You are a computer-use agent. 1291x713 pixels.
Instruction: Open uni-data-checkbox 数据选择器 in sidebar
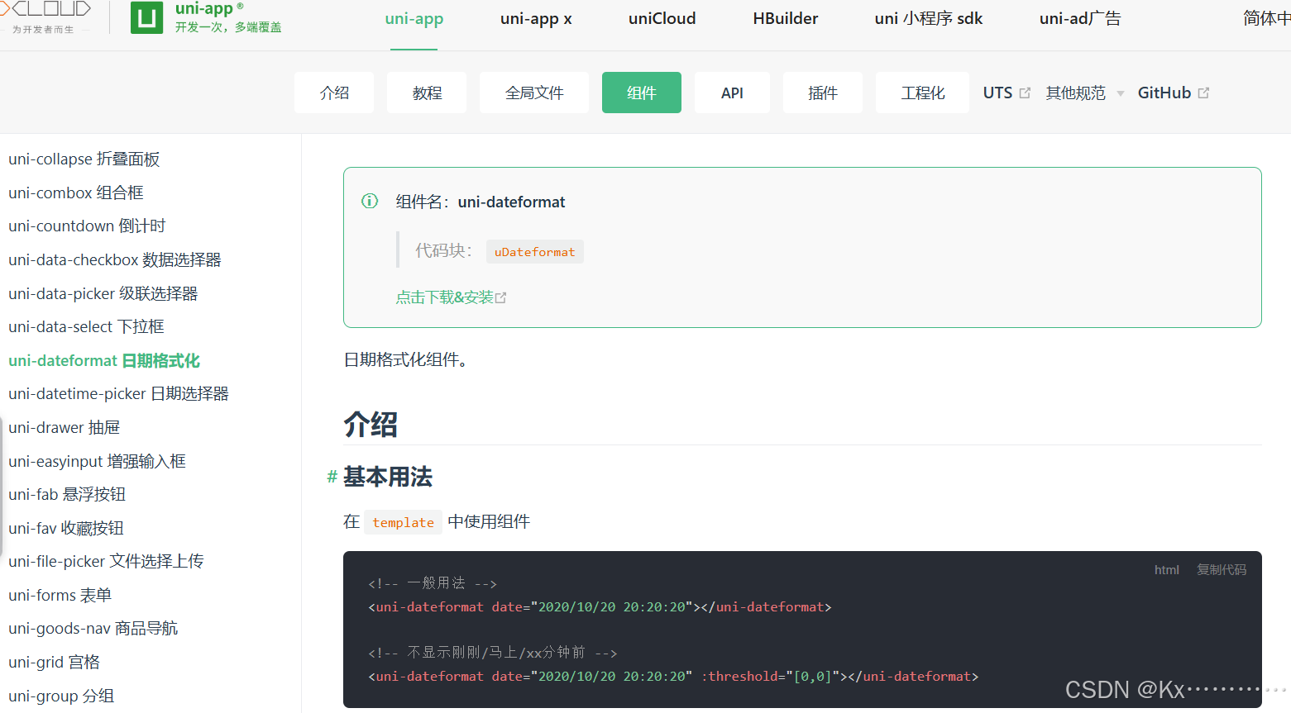(115, 259)
